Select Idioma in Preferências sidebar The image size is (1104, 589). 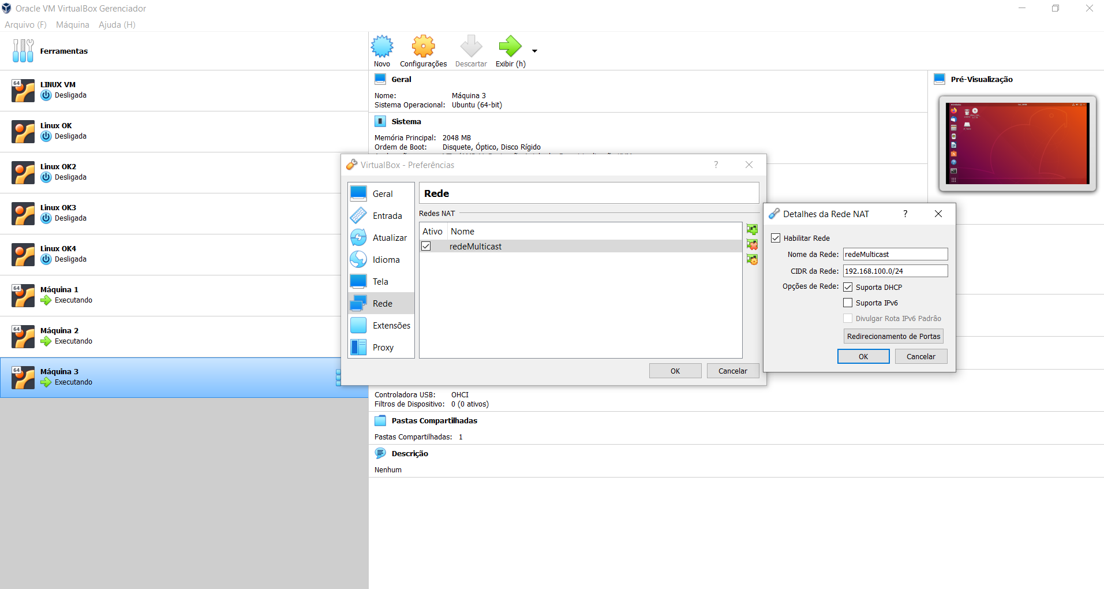[381, 260]
